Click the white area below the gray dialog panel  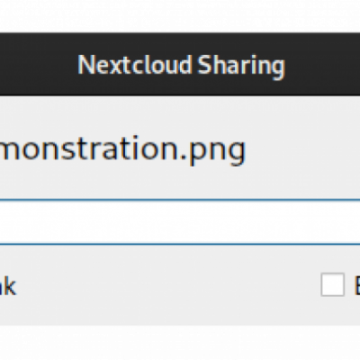tap(180, 343)
